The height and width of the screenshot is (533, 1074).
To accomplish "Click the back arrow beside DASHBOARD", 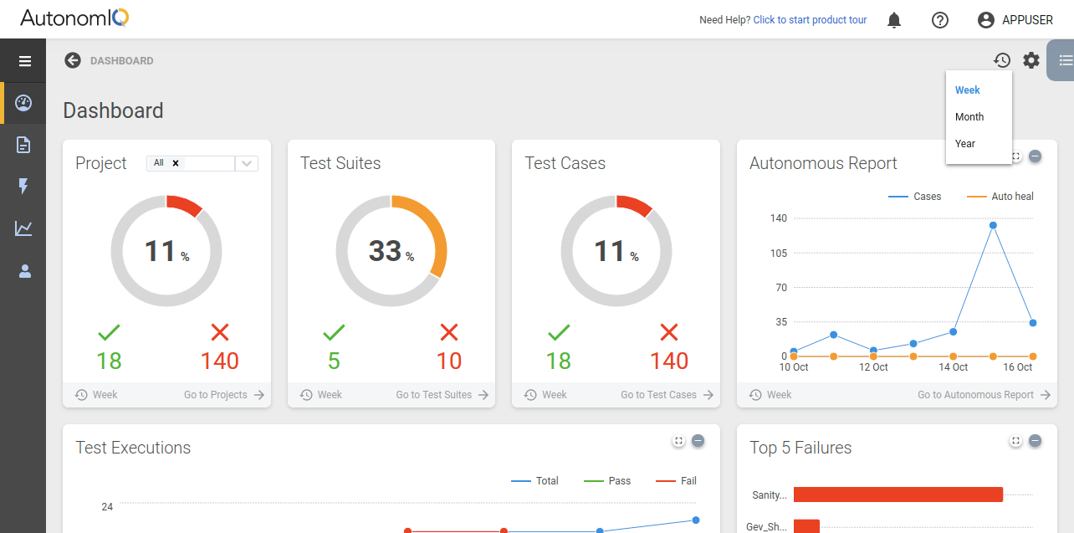I will tap(73, 60).
